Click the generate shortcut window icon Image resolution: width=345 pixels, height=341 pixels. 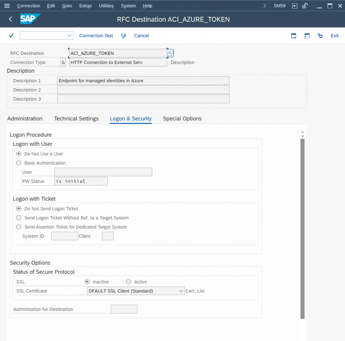tap(307, 35)
